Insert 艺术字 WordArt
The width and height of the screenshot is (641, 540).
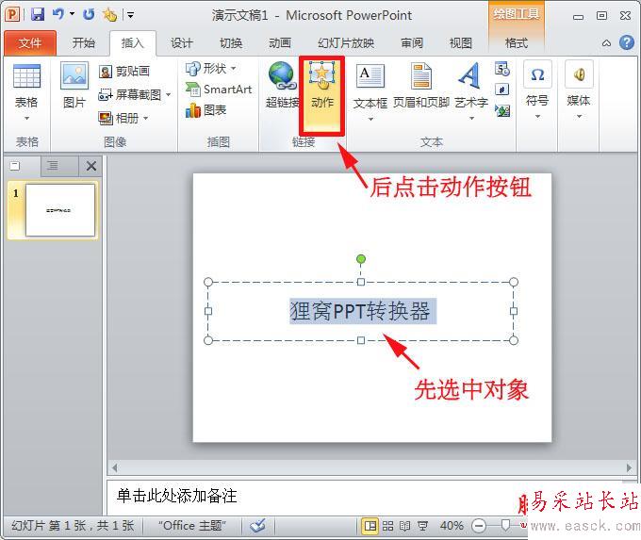(x=471, y=86)
